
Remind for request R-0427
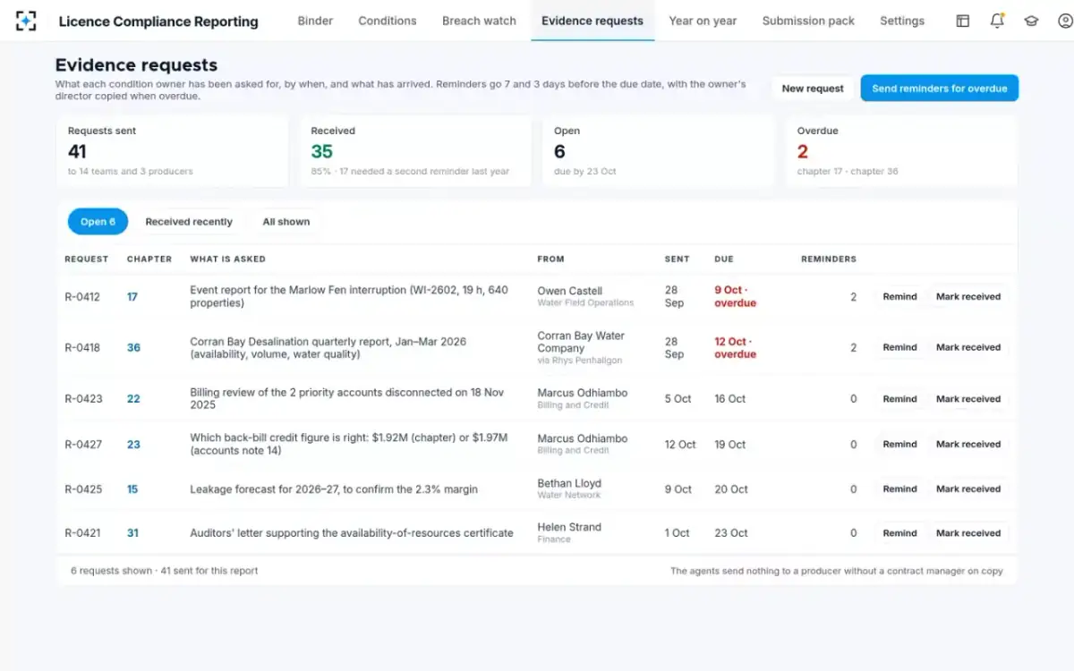click(x=899, y=445)
